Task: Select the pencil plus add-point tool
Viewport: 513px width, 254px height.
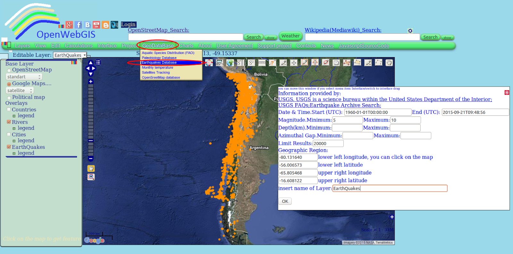Action: tap(368, 63)
